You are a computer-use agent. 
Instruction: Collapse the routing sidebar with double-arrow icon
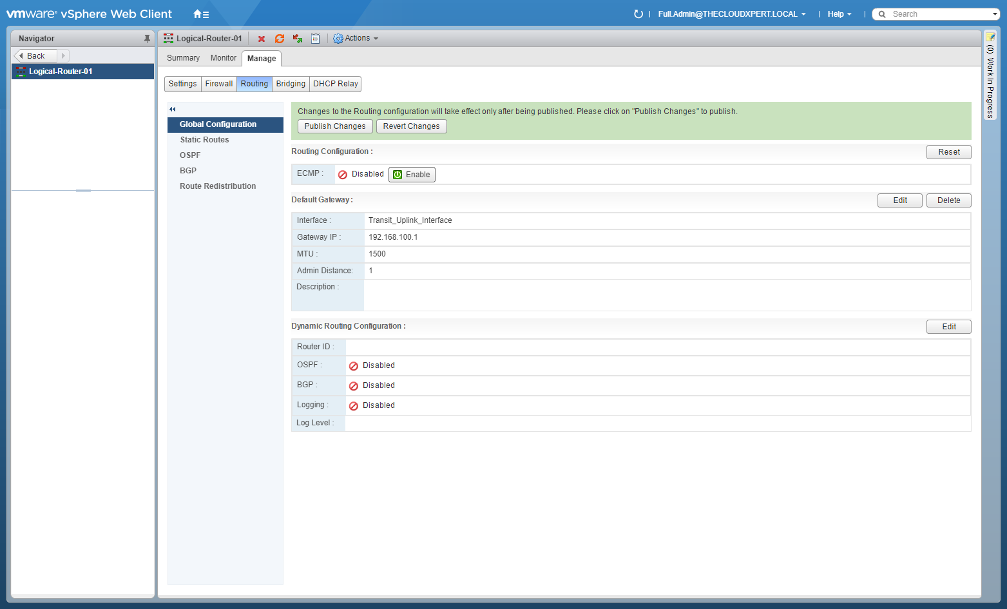click(x=173, y=109)
